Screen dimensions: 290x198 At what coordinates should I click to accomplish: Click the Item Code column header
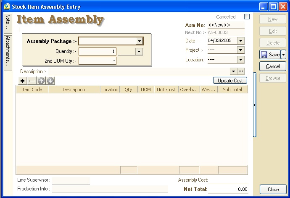click(32, 90)
